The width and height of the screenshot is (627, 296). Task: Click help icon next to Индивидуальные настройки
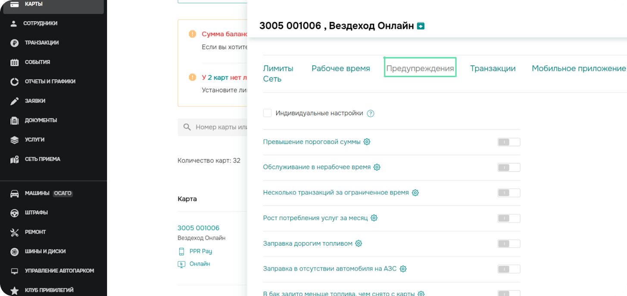click(x=371, y=113)
